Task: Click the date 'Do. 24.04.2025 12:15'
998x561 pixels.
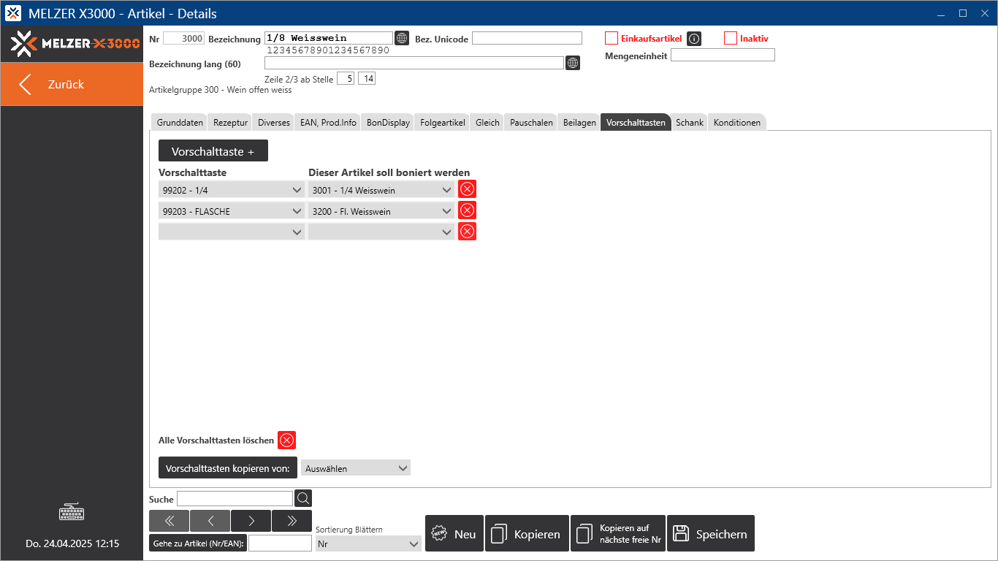Action: [x=72, y=543]
